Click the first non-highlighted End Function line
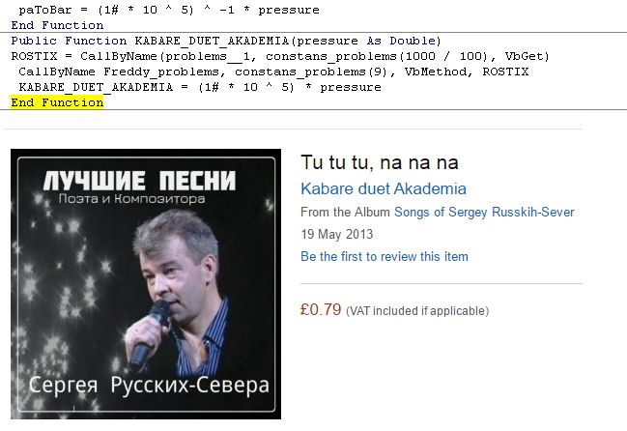This screenshot has height=431, width=627. pyautogui.click(x=57, y=25)
